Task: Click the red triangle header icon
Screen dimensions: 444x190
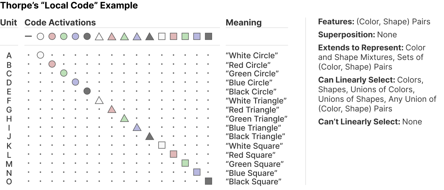Action: click(x=112, y=36)
